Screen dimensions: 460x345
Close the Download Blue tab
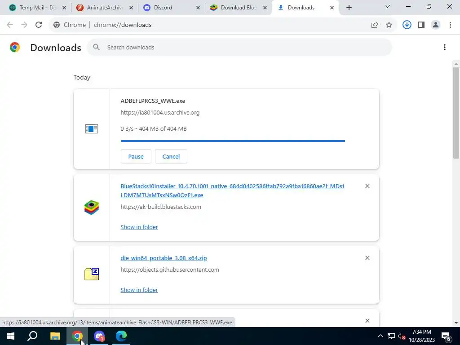coord(265,8)
